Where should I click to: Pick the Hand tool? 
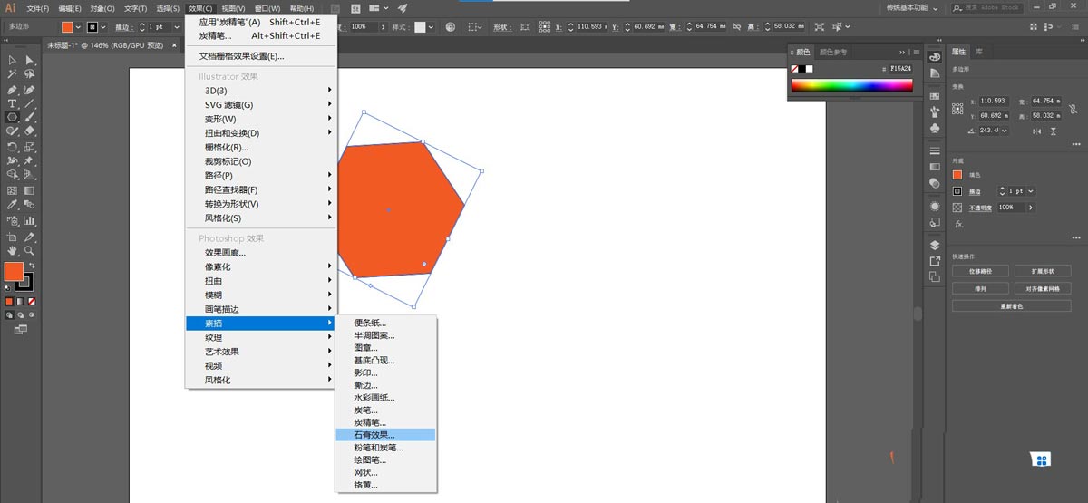pos(12,250)
